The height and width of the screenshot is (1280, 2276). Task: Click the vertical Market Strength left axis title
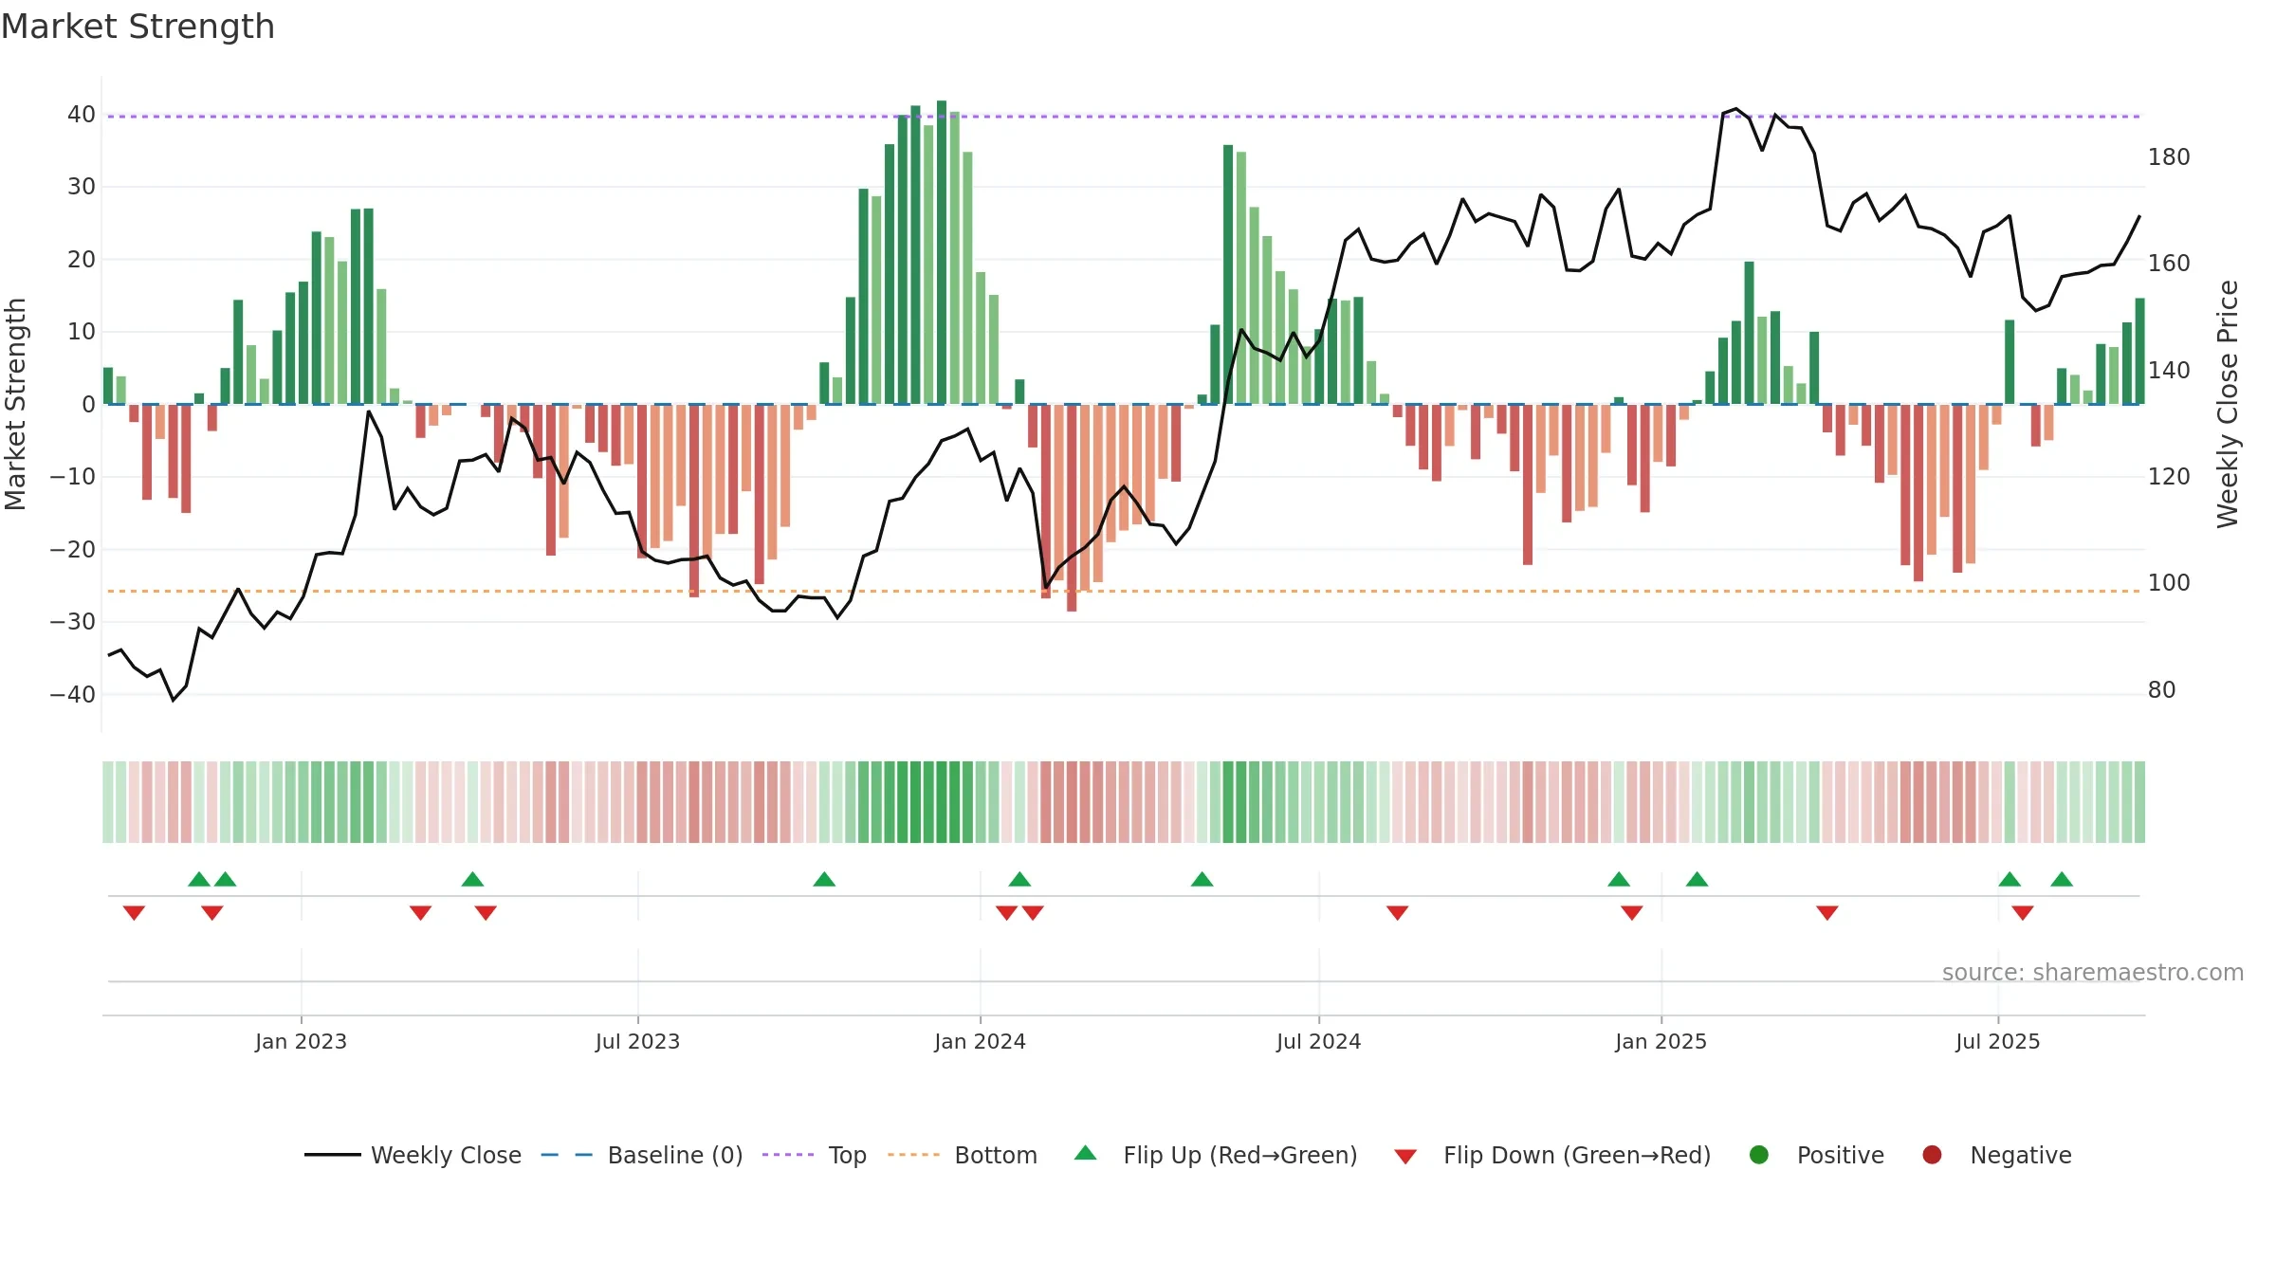(16, 404)
